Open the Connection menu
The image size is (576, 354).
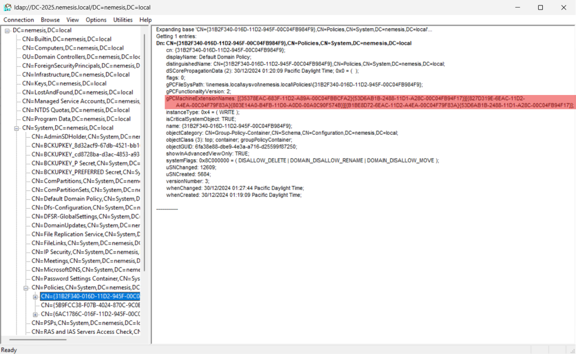point(18,20)
